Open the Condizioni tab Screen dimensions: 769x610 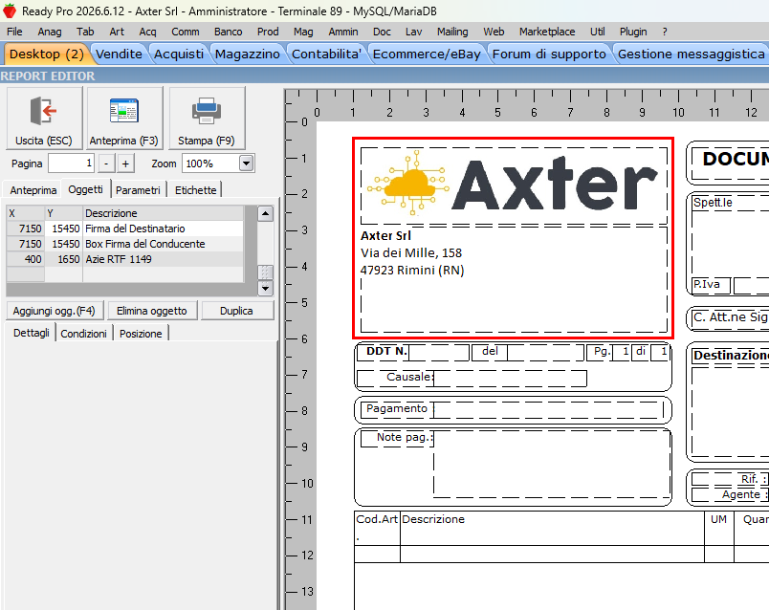[84, 334]
